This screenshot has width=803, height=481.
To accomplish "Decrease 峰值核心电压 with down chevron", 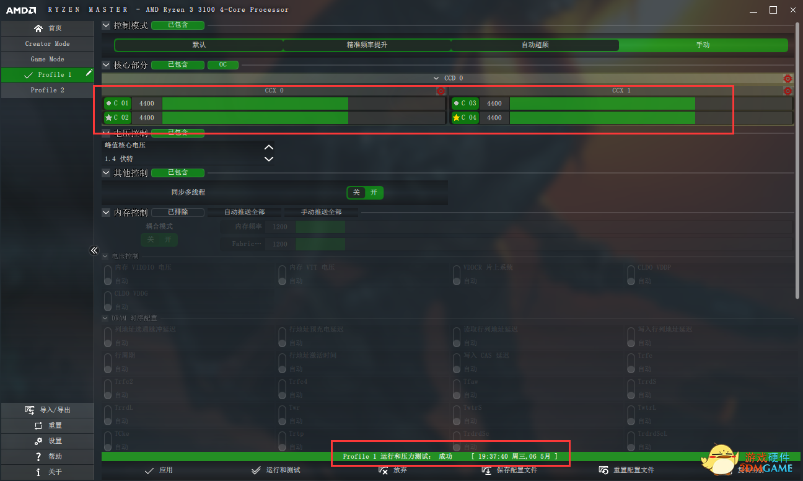I will (x=268, y=159).
